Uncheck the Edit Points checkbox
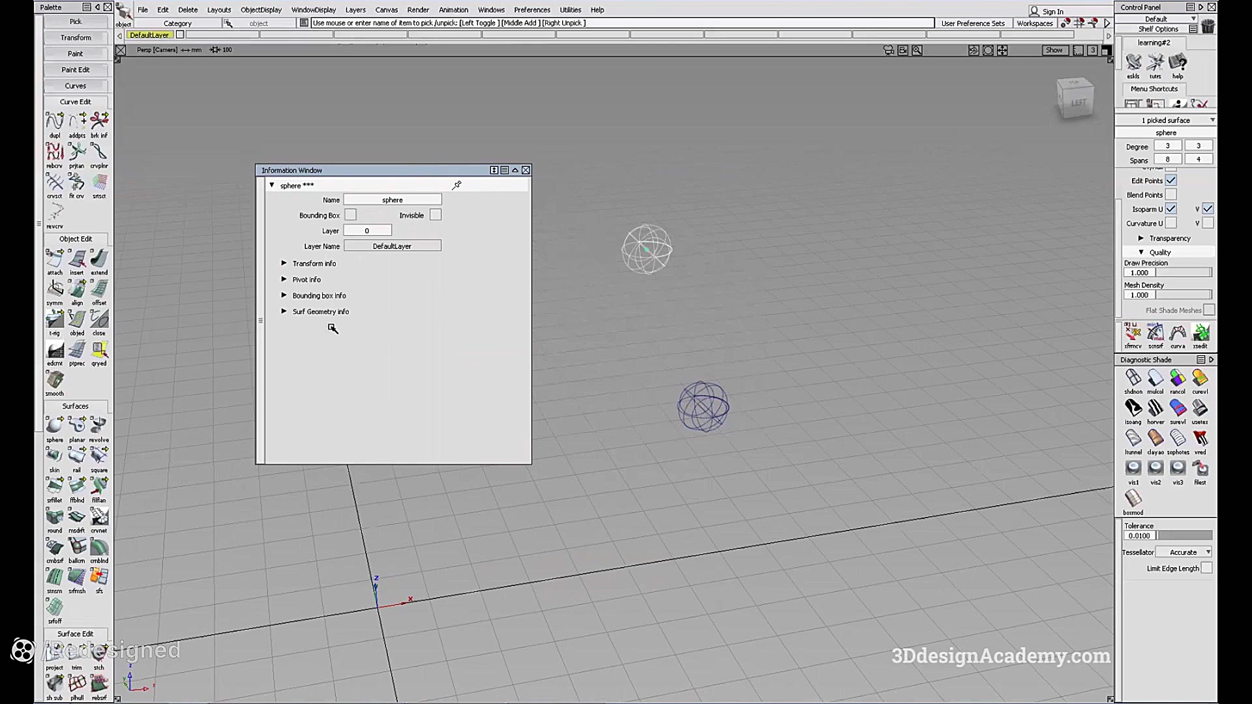1252x704 pixels. [1172, 180]
